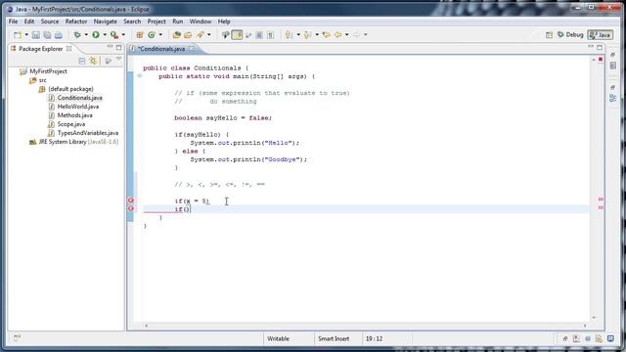Click the New Java Package icon
The image size is (626, 352).
(x=140, y=35)
